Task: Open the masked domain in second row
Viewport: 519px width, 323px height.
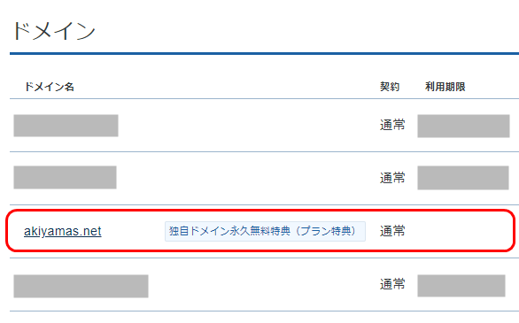Action: [x=65, y=177]
